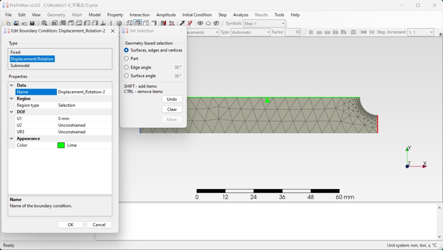Click the mirror-shaped icon before the rewind arrows
This screenshot has height=250, width=443.
click(x=354, y=32)
